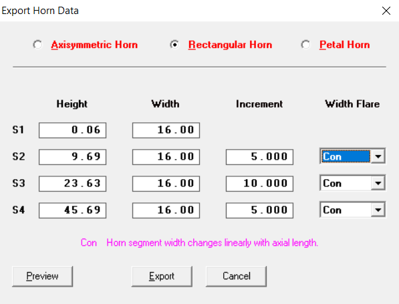This screenshot has height=304, width=399.
Task: Click the S3 Increment field showing 10.000
Action: click(x=259, y=184)
